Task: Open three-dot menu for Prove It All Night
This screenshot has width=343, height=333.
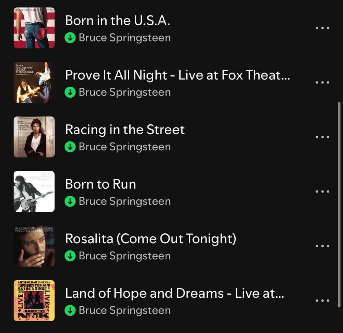Action: tap(322, 82)
